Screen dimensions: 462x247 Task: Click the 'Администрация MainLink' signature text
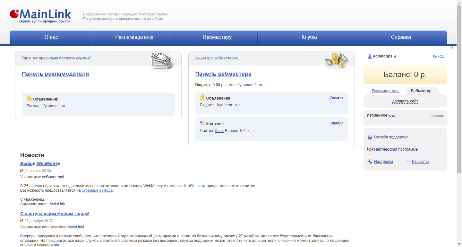point(43,204)
